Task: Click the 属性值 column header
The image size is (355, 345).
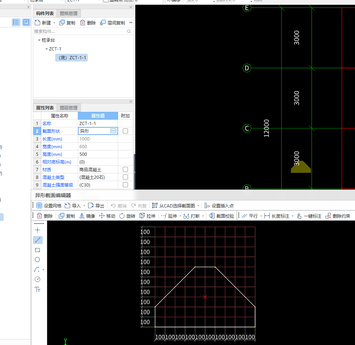Action: 98,116
